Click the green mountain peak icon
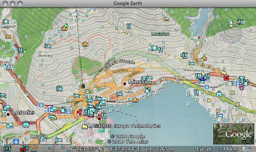Viewport: 256px width, 152px height. (x=66, y=25)
